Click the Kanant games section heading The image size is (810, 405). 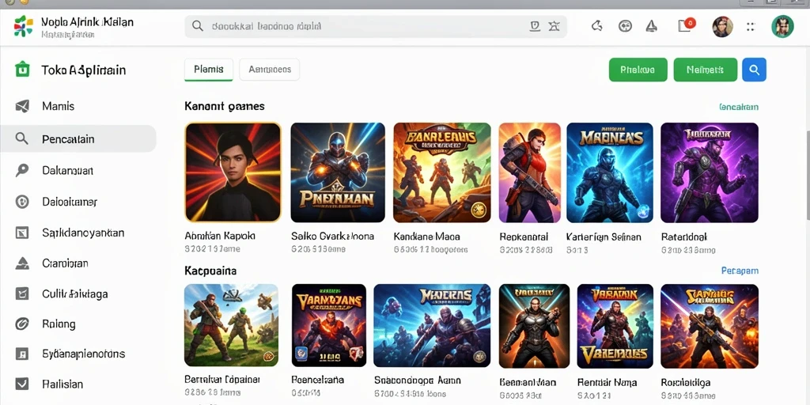(225, 106)
